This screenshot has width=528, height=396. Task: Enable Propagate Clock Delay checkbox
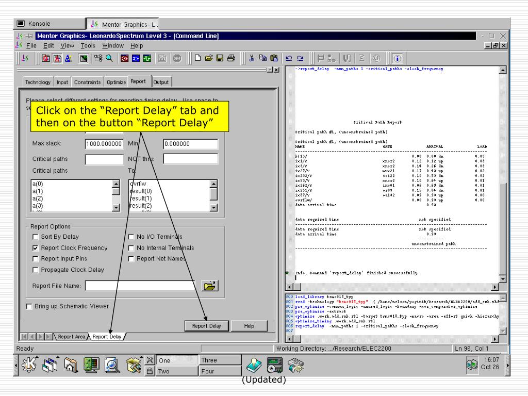point(36,270)
